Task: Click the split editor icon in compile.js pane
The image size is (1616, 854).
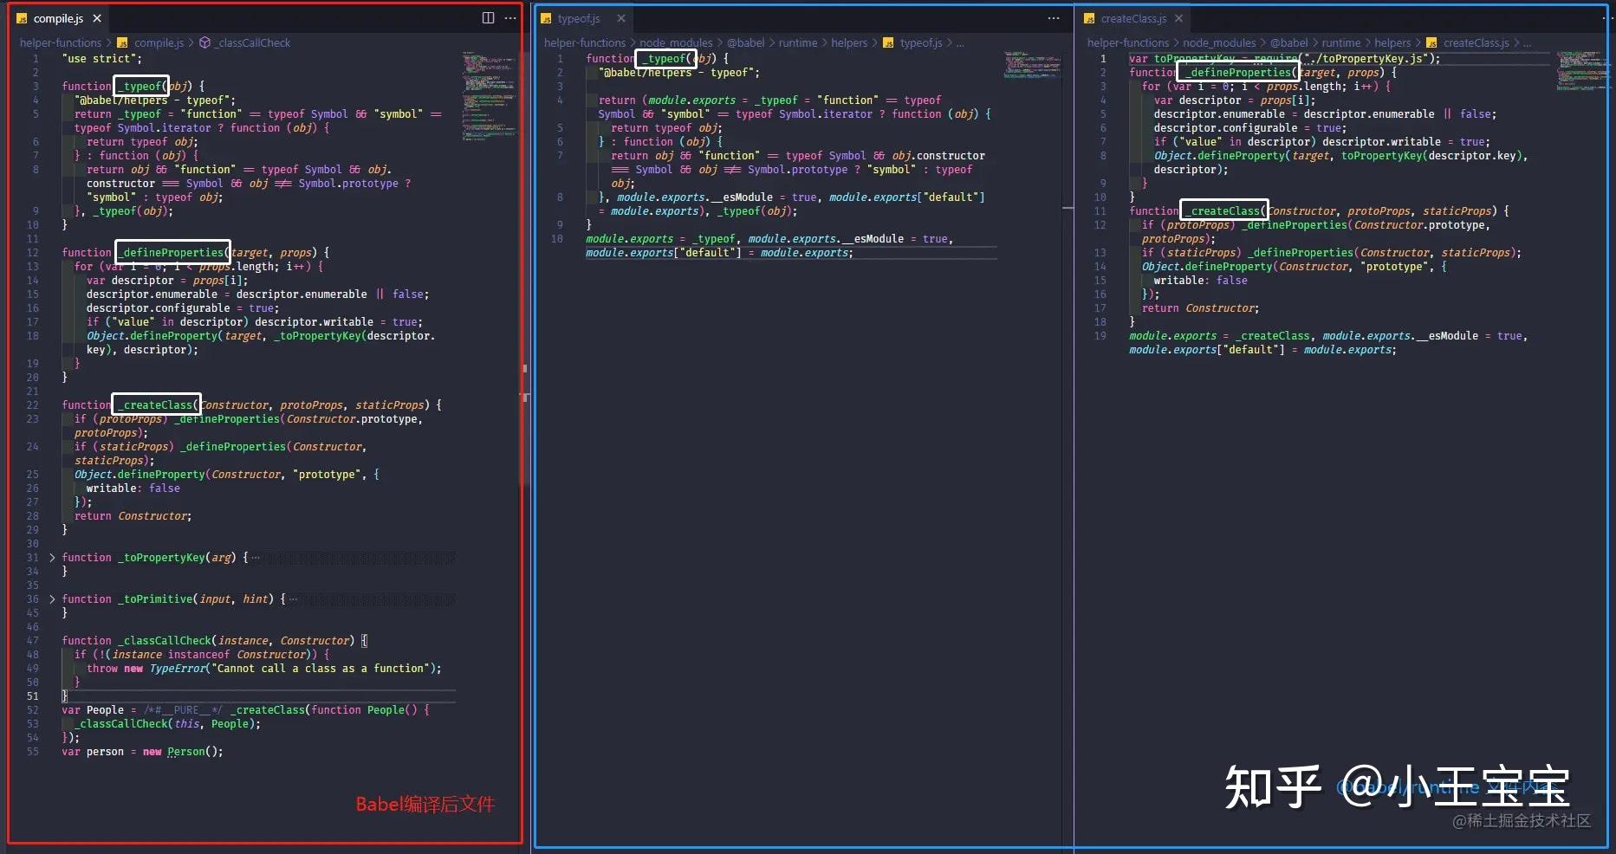Action: (488, 18)
